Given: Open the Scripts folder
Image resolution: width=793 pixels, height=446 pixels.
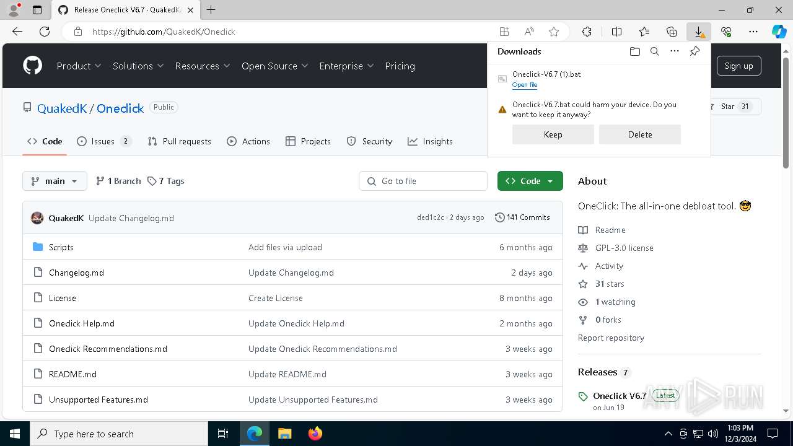Looking at the screenshot, I should pos(61,247).
